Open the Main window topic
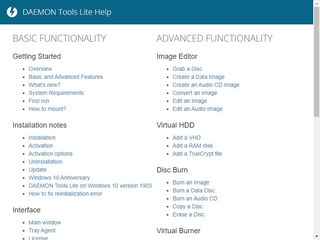320x240 pixels. [x=45, y=222]
